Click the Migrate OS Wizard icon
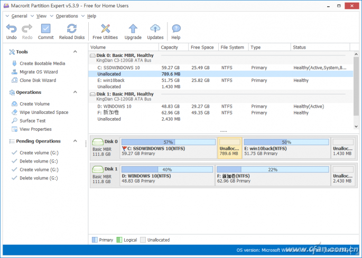362x258 pixels. pyautogui.click(x=14, y=72)
